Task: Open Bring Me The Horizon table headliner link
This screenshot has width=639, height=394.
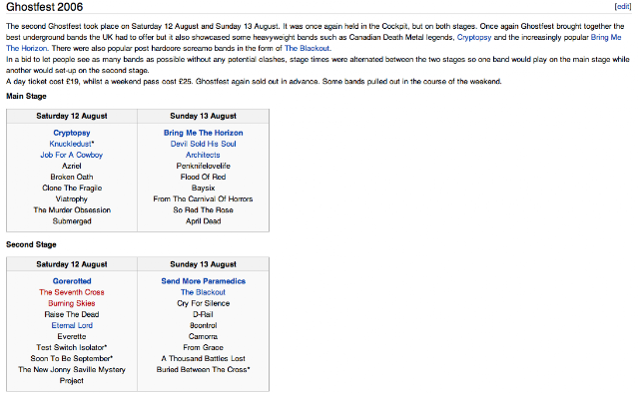Action: [x=203, y=133]
